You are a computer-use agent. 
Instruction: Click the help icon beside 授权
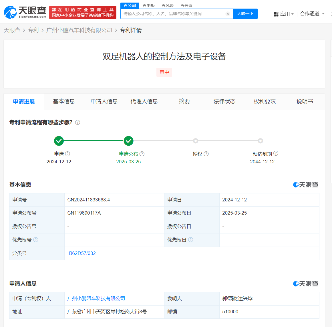pyautogui.click(x=206, y=154)
